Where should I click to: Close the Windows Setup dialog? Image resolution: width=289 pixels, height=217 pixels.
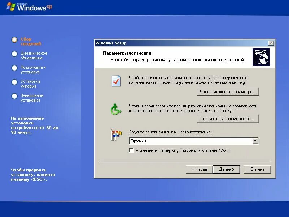(x=271, y=43)
